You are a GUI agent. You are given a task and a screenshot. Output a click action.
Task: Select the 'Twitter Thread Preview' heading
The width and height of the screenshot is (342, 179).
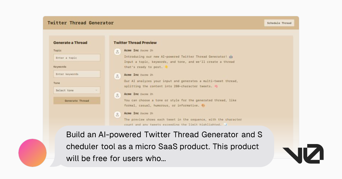coord(135,43)
